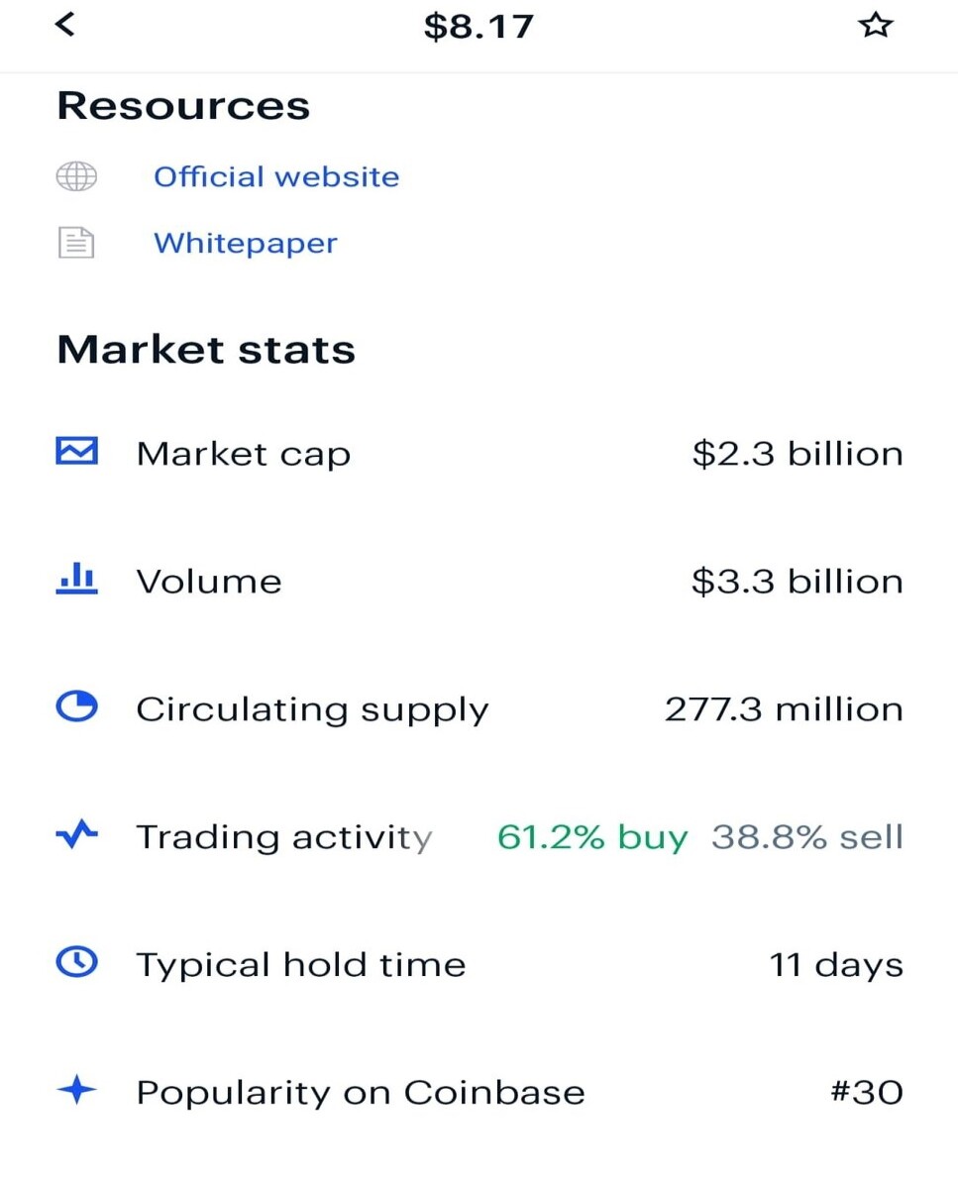
Task: Tap the Typical hold time clock icon
Action: tap(76, 963)
